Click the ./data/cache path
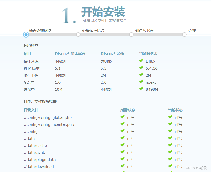The width and height of the screenshot is (211, 172). tap(35, 146)
